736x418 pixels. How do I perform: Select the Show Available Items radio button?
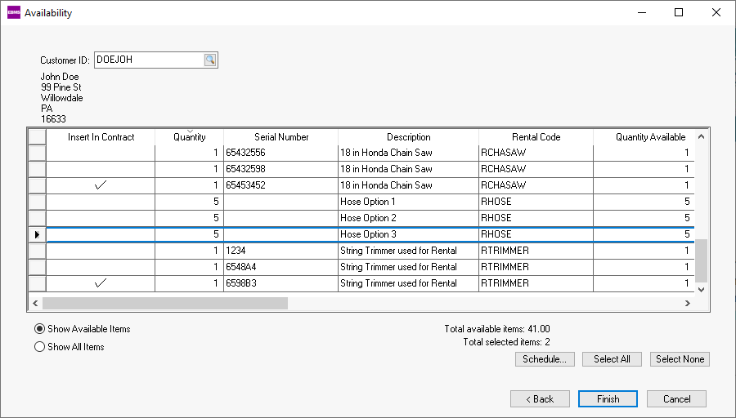(39, 329)
